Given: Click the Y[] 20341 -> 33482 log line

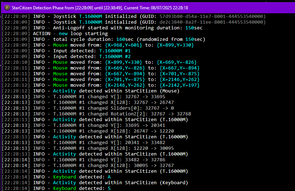Looking at the screenshot, I should pyautogui.click(x=83, y=143).
